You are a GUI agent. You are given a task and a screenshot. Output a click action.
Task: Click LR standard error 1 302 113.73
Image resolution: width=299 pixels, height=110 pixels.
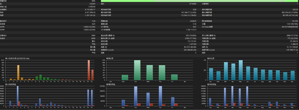(x=191, y=29)
